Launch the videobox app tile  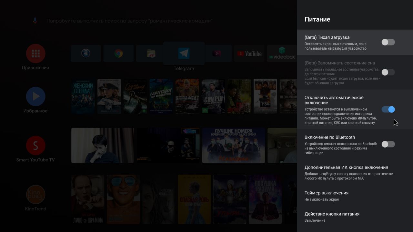[x=282, y=53]
